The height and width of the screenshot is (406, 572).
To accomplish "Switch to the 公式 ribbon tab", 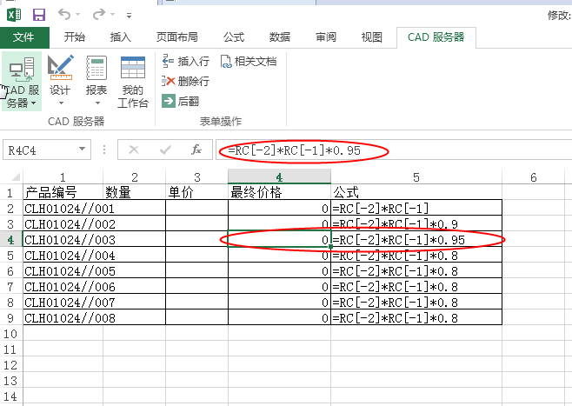I will point(233,37).
